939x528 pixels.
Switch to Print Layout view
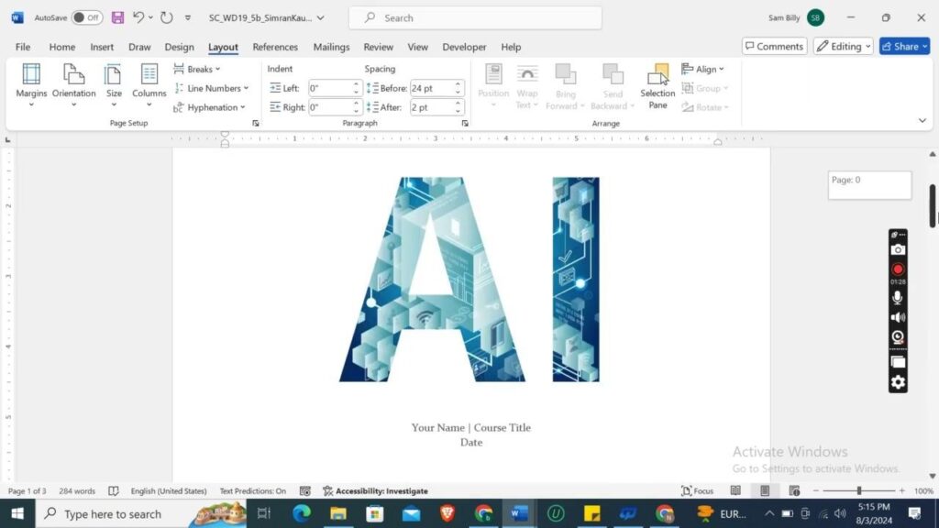(765, 491)
